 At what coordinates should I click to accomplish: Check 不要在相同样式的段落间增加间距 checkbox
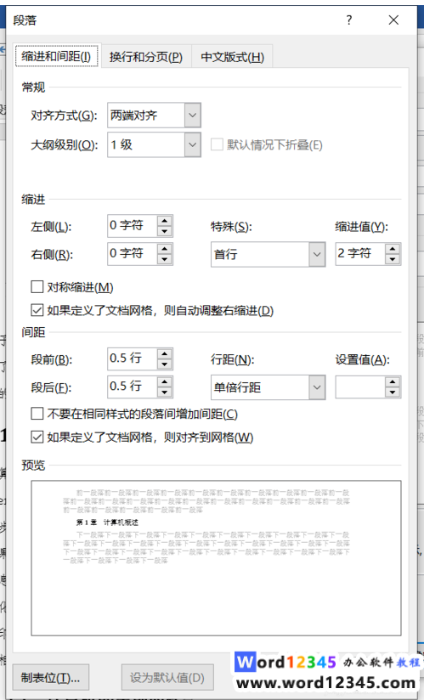(x=37, y=414)
